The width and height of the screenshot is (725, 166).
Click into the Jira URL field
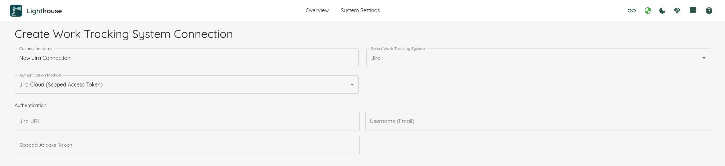pos(187,121)
